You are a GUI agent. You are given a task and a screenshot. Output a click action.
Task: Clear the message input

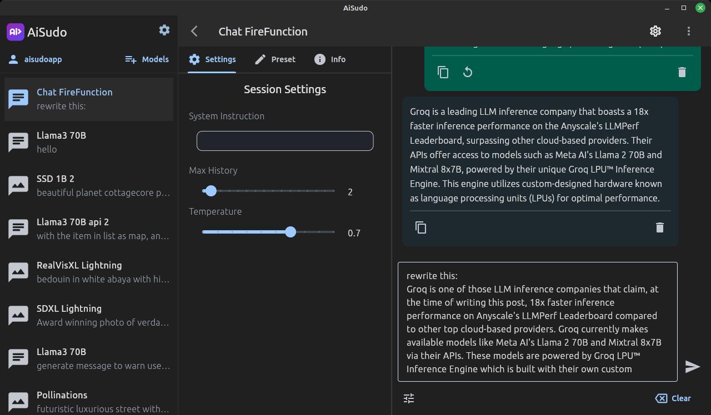[x=673, y=398]
